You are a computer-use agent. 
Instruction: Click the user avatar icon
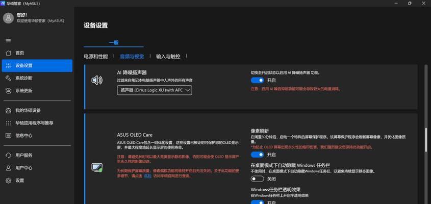[9, 18]
